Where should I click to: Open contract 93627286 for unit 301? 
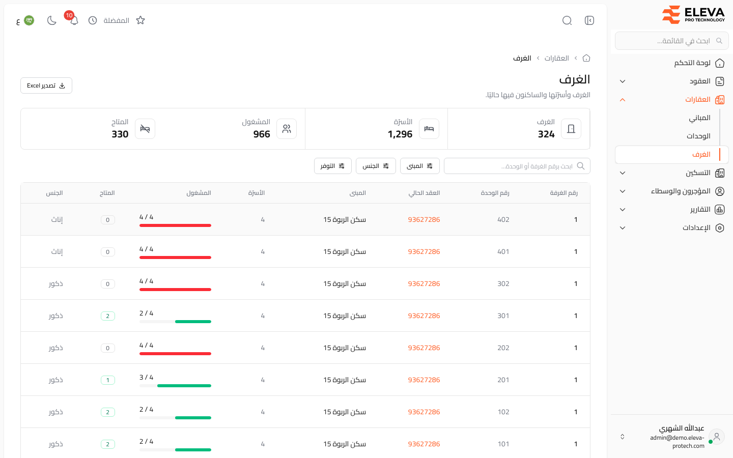tap(424, 316)
